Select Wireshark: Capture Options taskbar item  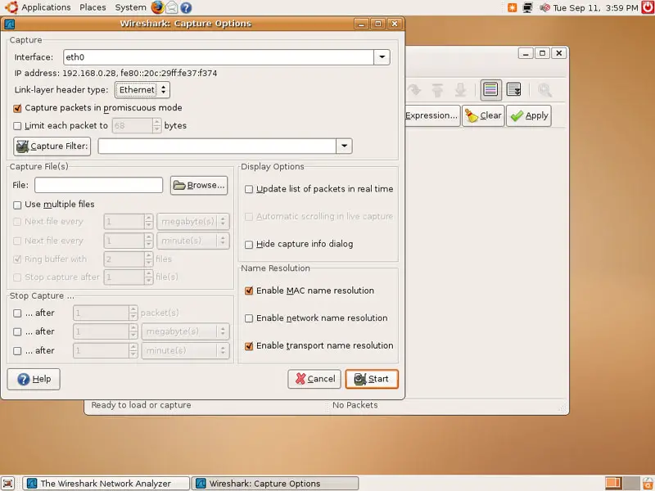pos(275,484)
